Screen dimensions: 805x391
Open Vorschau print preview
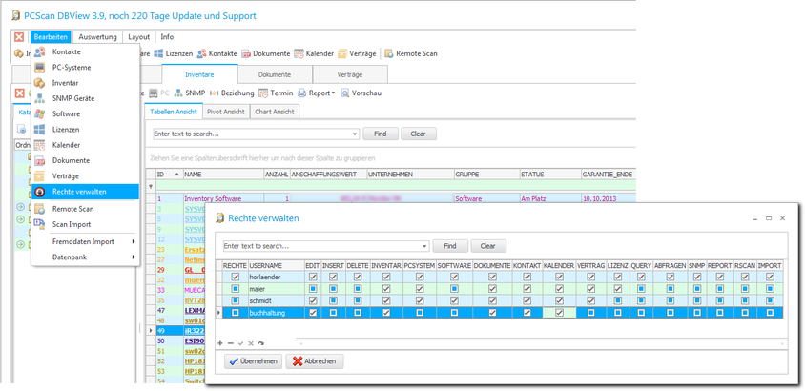tap(361, 93)
